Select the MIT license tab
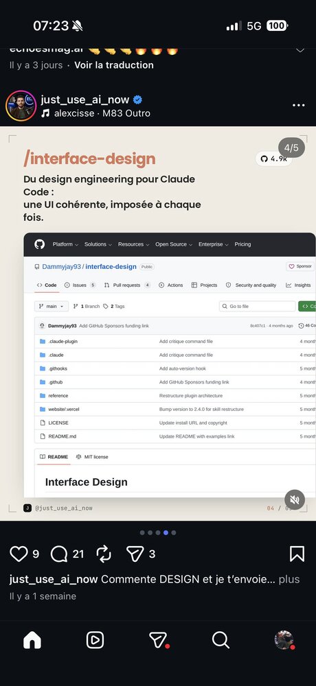This screenshot has height=686, width=316. 92,457
